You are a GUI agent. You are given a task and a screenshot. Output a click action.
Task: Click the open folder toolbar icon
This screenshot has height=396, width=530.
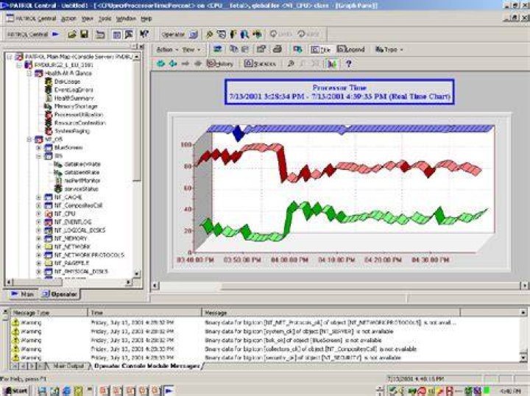[x=72, y=34]
